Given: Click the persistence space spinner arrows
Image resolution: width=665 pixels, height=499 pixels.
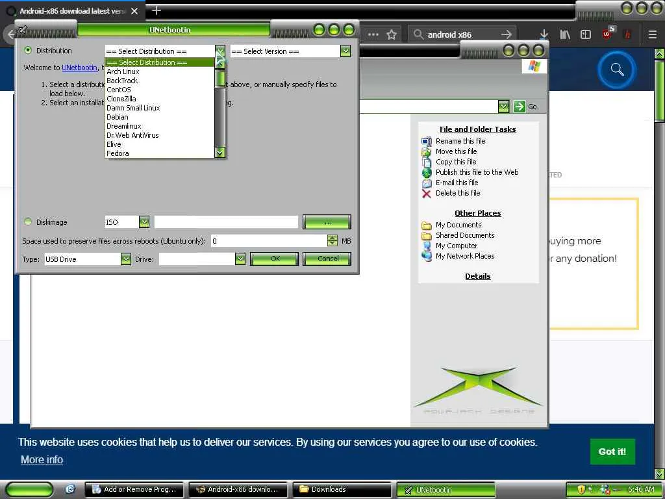Looking at the screenshot, I should pos(332,240).
